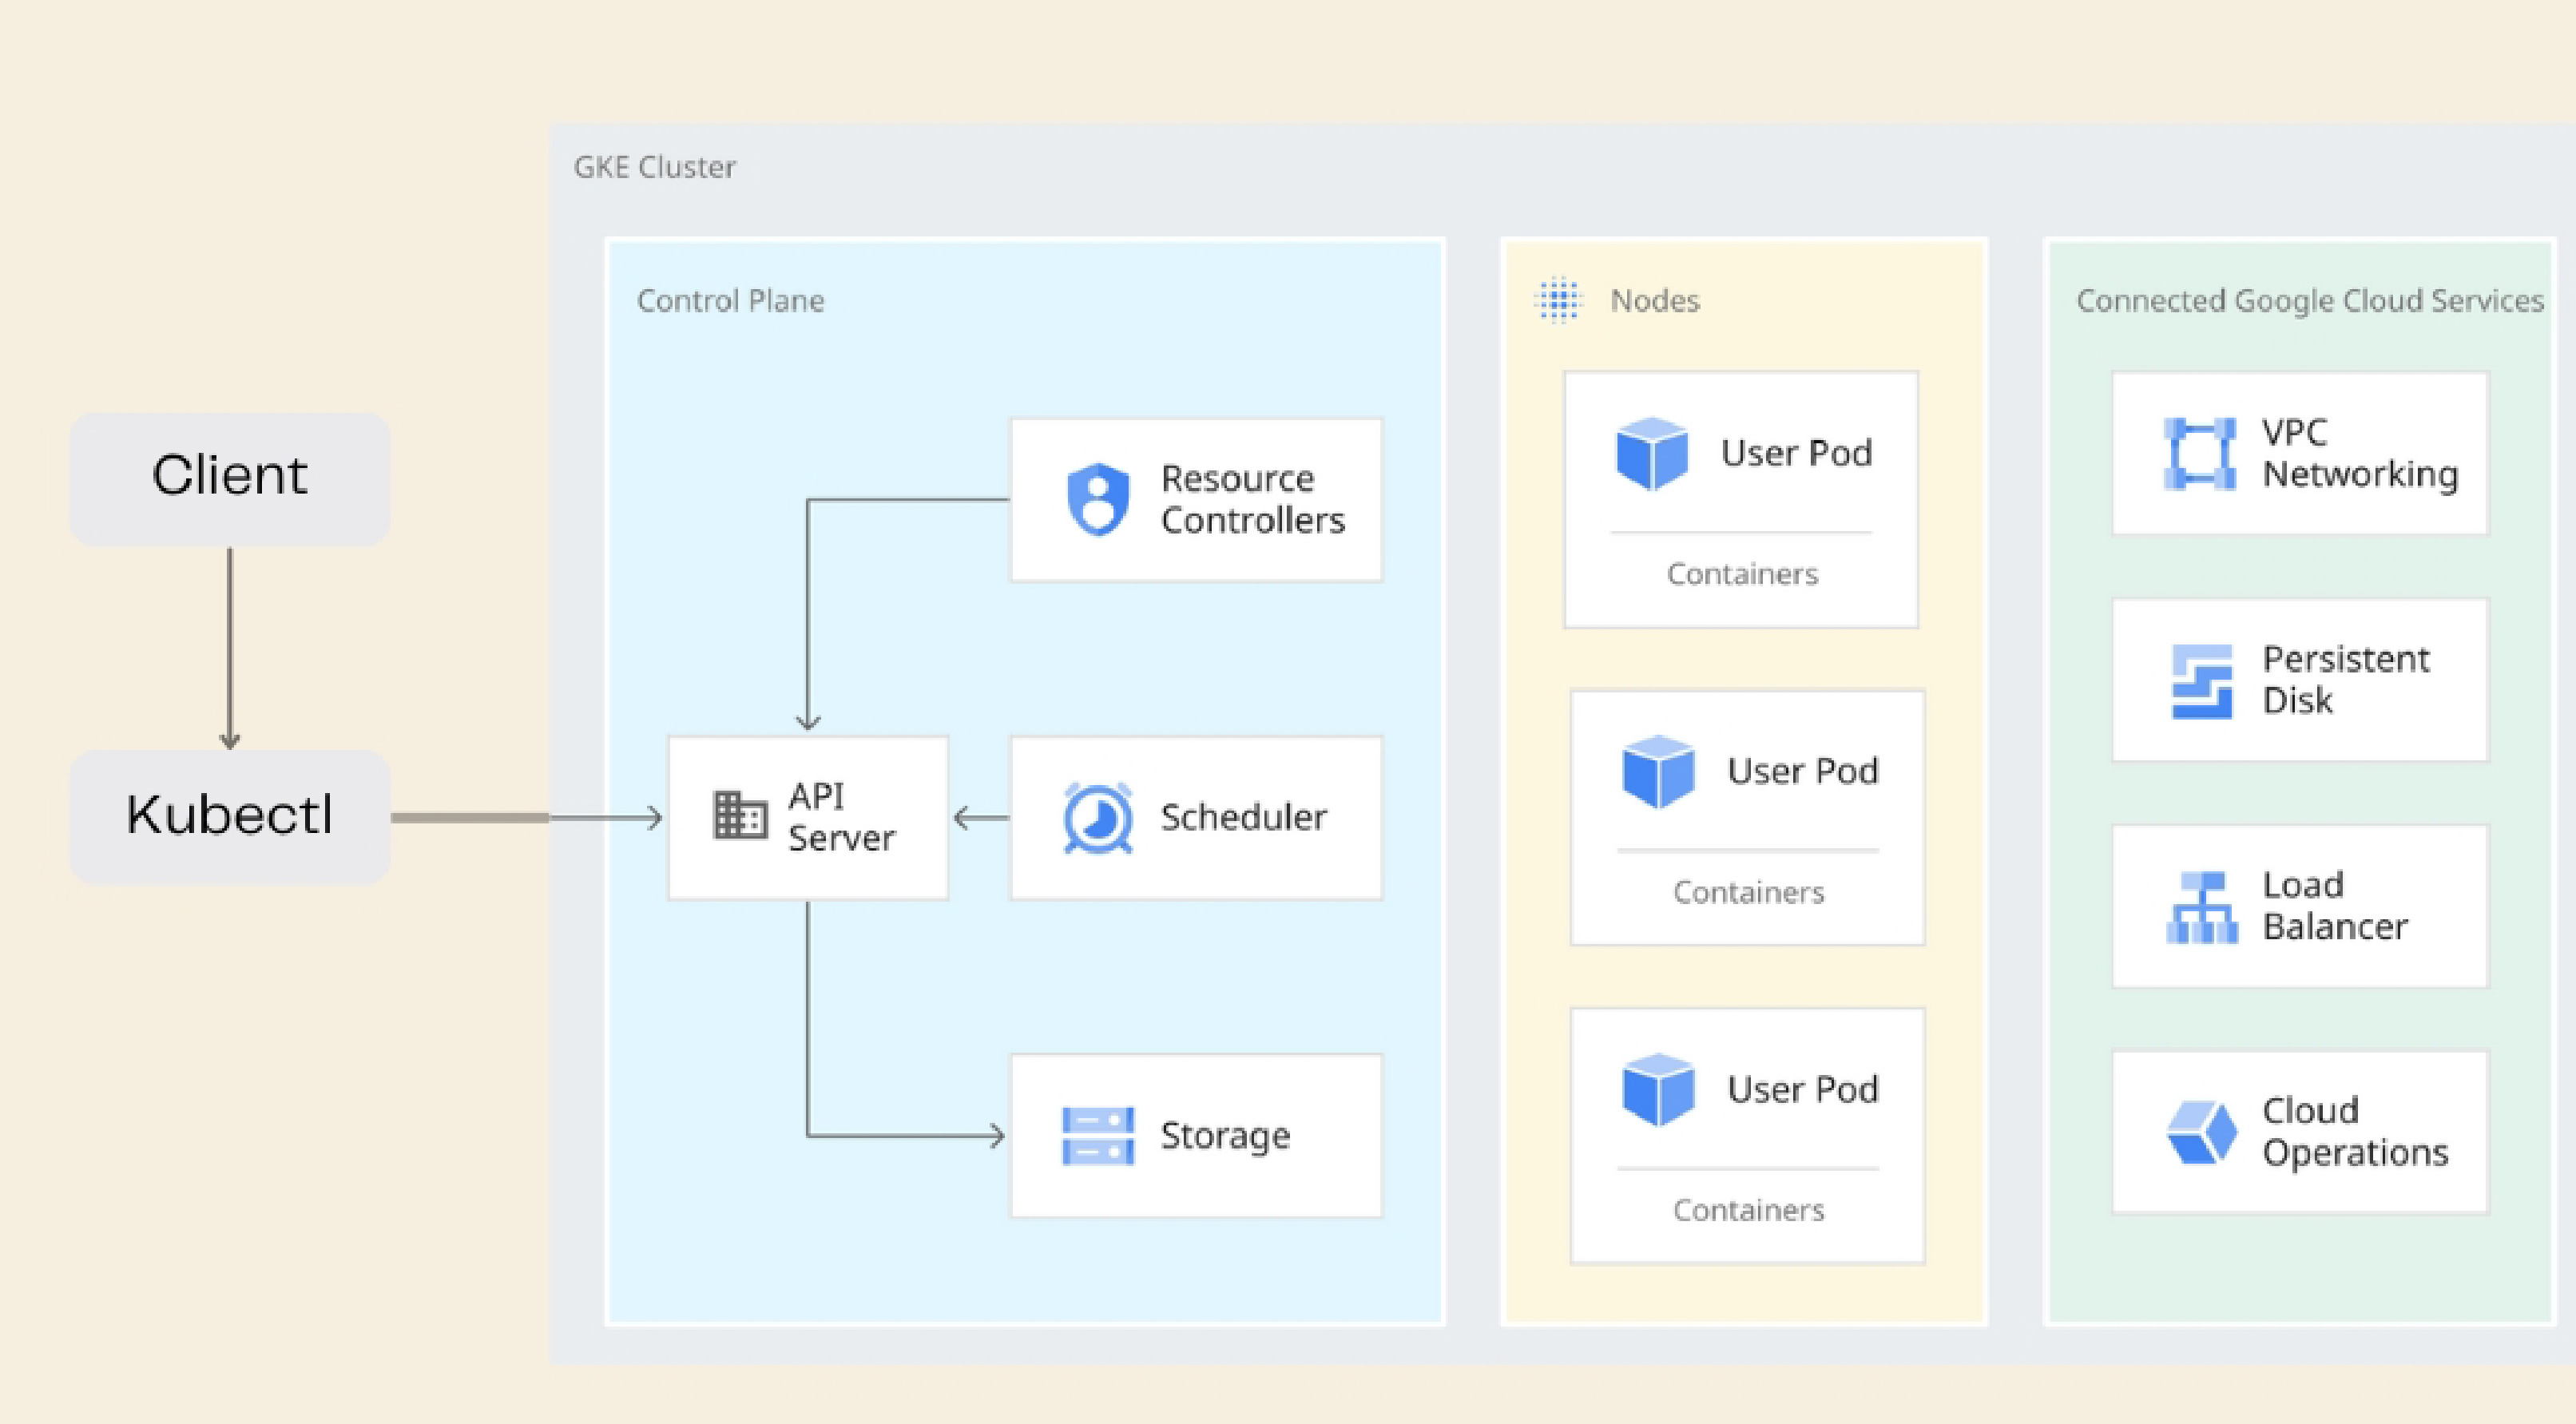
Task: Click the Scheduler clock icon
Action: [1098, 818]
